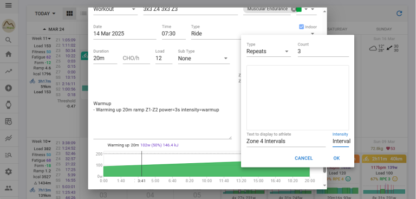
Task: Click the SATURDAY column header
Action: [x=337, y=29]
